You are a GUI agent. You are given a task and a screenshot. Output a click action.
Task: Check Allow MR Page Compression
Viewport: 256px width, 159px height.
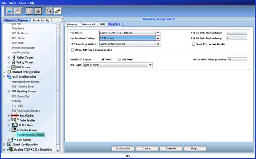(x=73, y=50)
